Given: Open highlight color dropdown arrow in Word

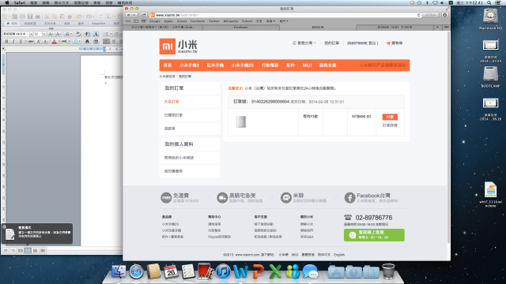Looking at the screenshot, I should (69, 41).
